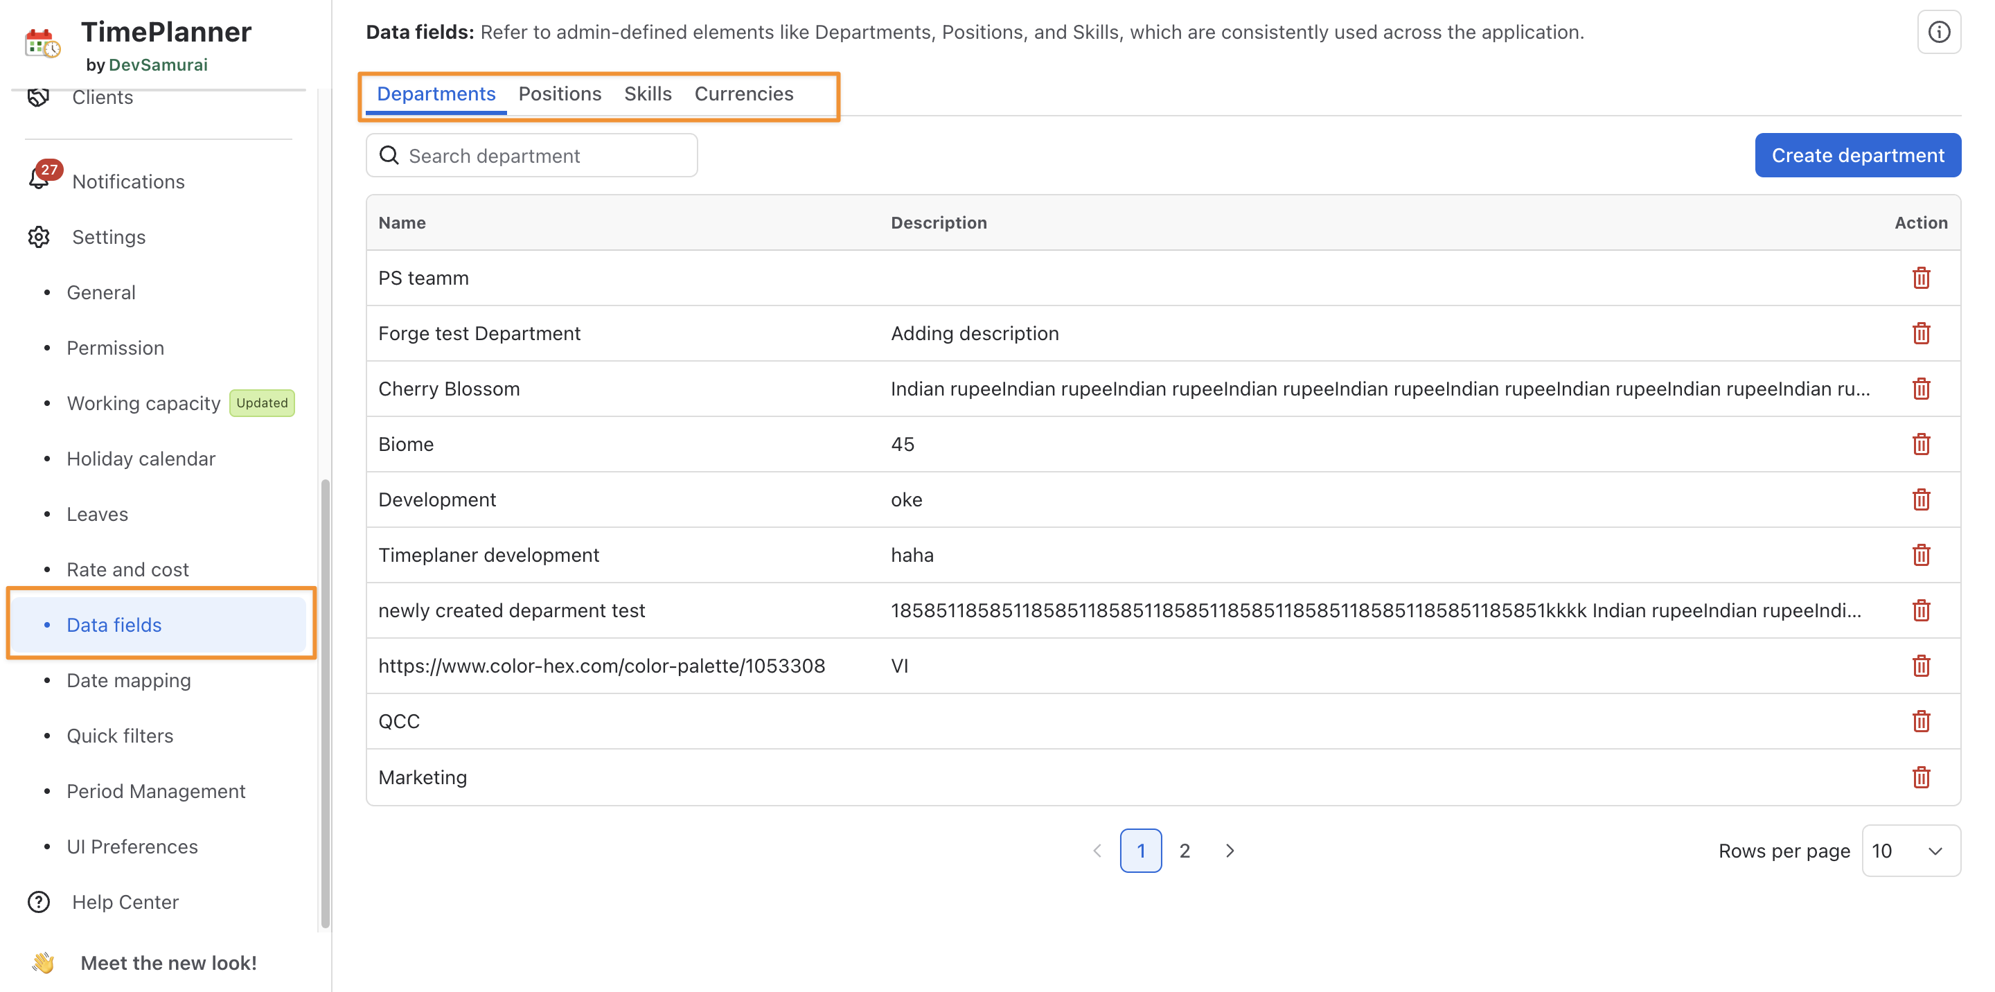Screen dimensions: 1995x992
Task: Open Rate and cost settings
Action: point(127,570)
